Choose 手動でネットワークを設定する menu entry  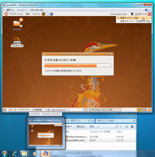135,21
